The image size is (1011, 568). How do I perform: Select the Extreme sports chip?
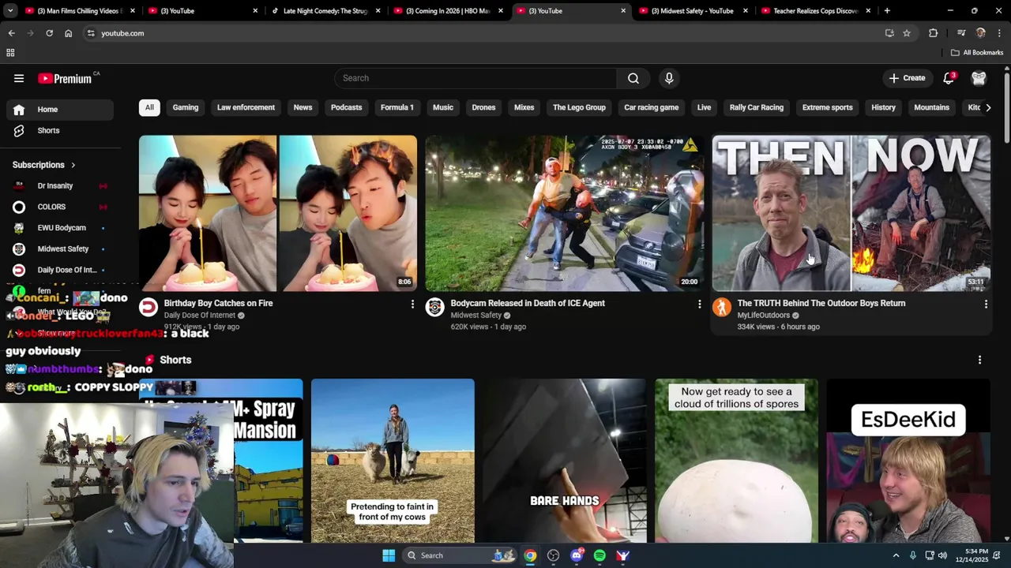pyautogui.click(x=828, y=107)
